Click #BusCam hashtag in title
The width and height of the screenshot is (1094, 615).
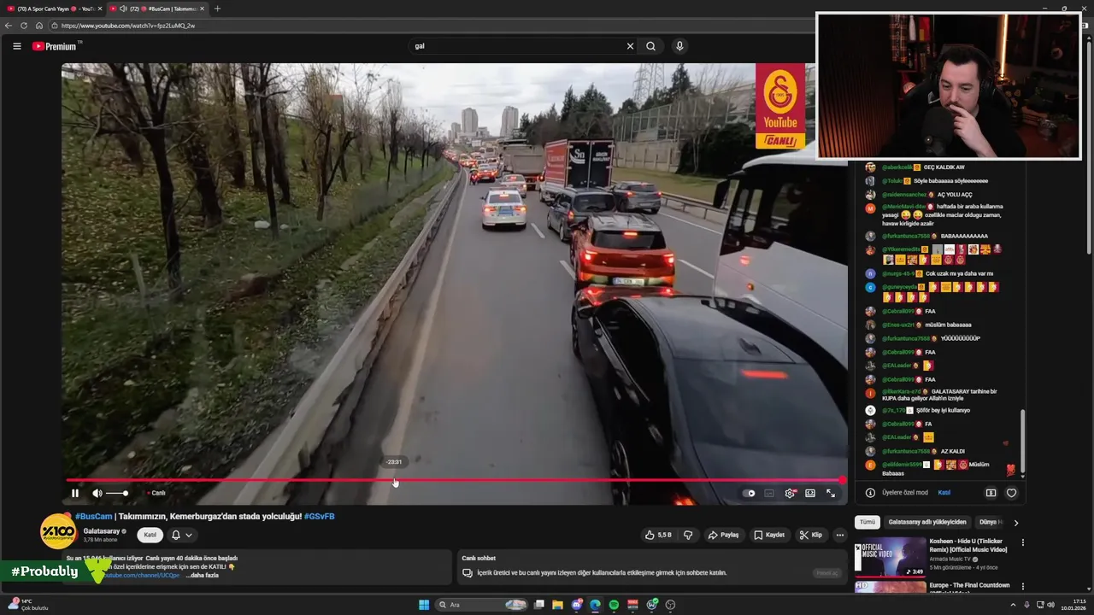[94, 516]
